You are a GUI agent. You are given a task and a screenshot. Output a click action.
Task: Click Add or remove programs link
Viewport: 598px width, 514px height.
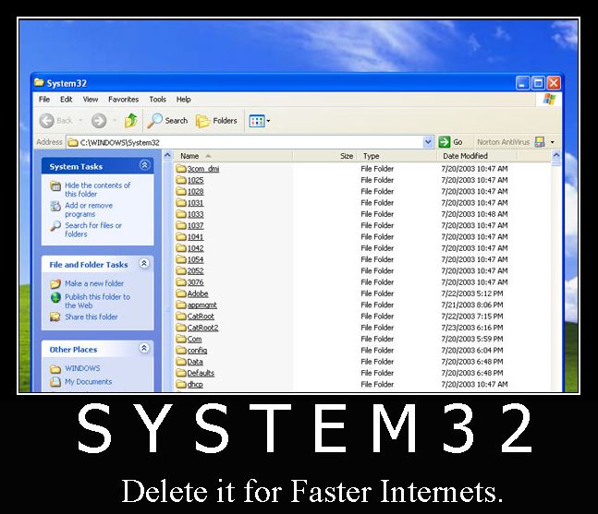pyautogui.click(x=89, y=209)
